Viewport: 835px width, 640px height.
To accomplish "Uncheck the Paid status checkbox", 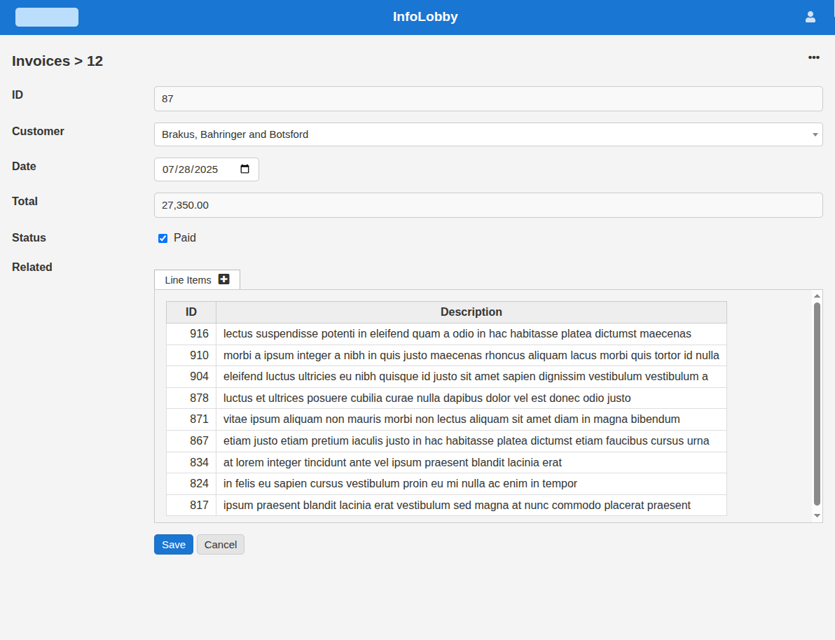I will [x=163, y=238].
